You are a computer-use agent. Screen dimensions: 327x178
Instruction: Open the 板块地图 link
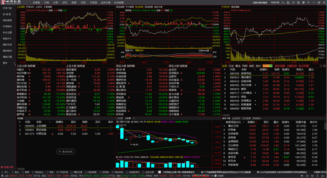(280, 66)
